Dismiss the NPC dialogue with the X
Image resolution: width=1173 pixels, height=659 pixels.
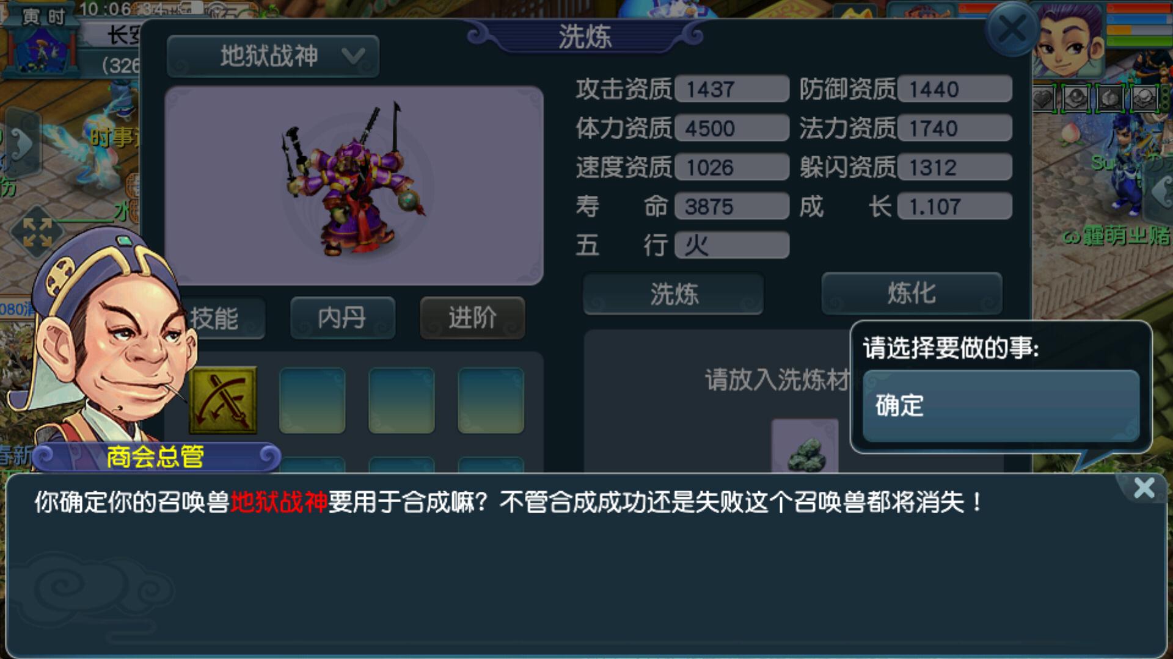(x=1144, y=488)
